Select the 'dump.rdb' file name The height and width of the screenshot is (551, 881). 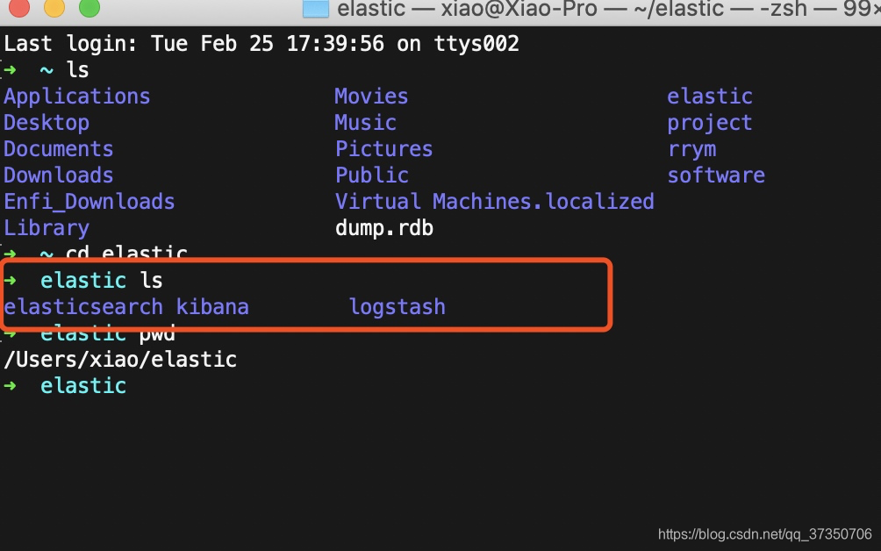(384, 228)
